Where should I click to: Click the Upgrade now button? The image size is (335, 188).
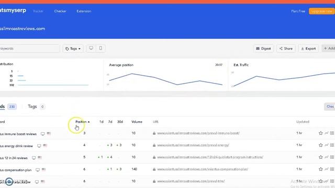coord(322,11)
